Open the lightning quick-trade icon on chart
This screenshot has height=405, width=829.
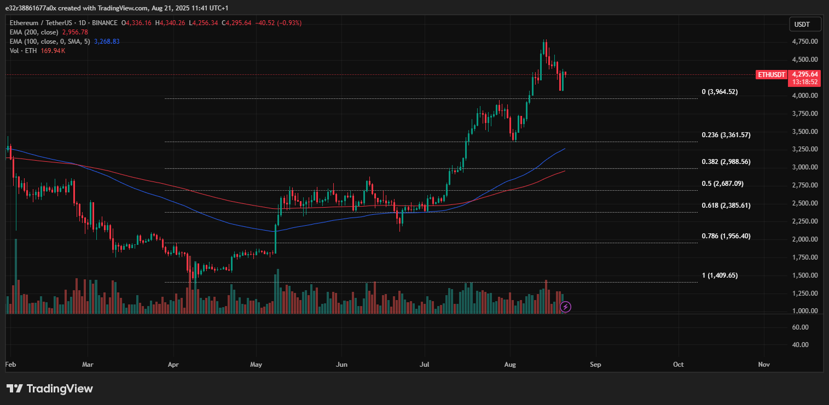(x=565, y=307)
